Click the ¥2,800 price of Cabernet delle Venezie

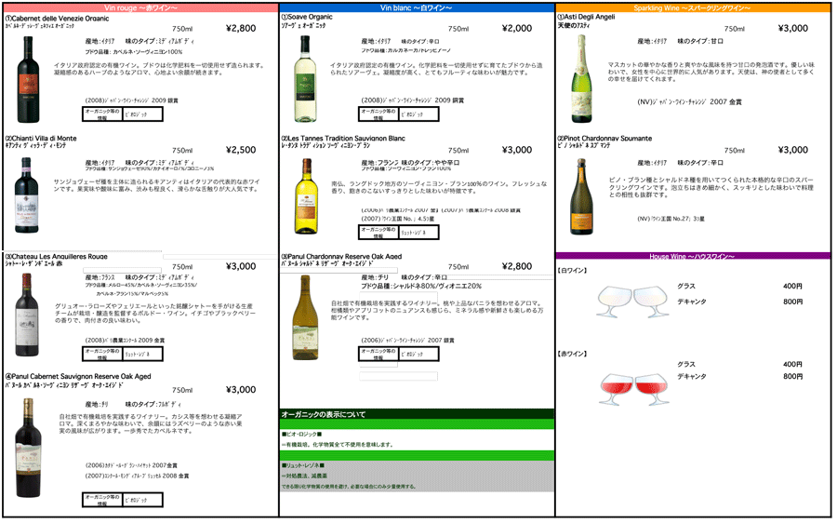click(241, 28)
